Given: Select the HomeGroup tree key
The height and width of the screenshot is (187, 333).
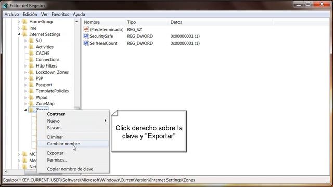Looking at the screenshot, I should [41, 22].
